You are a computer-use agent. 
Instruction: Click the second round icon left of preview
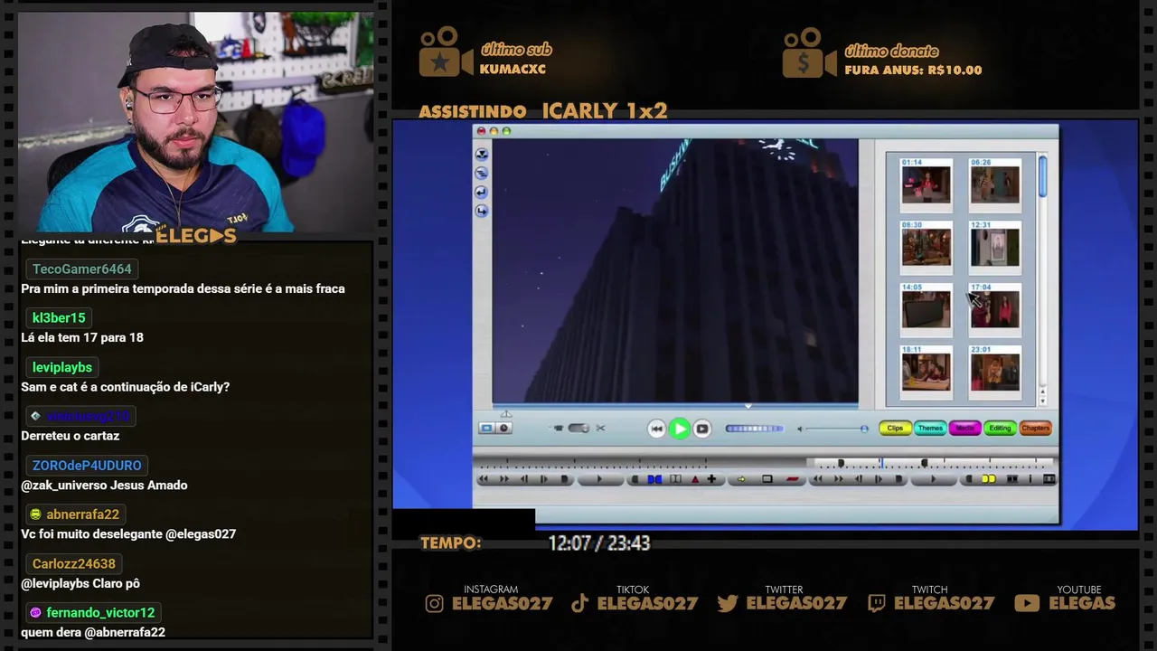click(482, 173)
